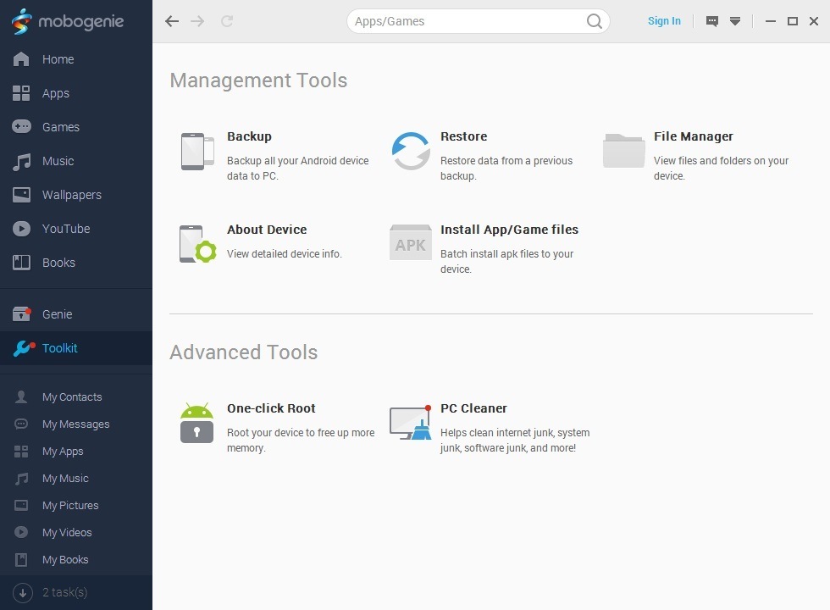Open PC Cleaner
The image size is (830, 610).
point(473,408)
